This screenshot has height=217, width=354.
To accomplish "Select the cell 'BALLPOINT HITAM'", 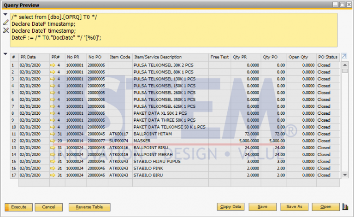I will pos(171,134).
